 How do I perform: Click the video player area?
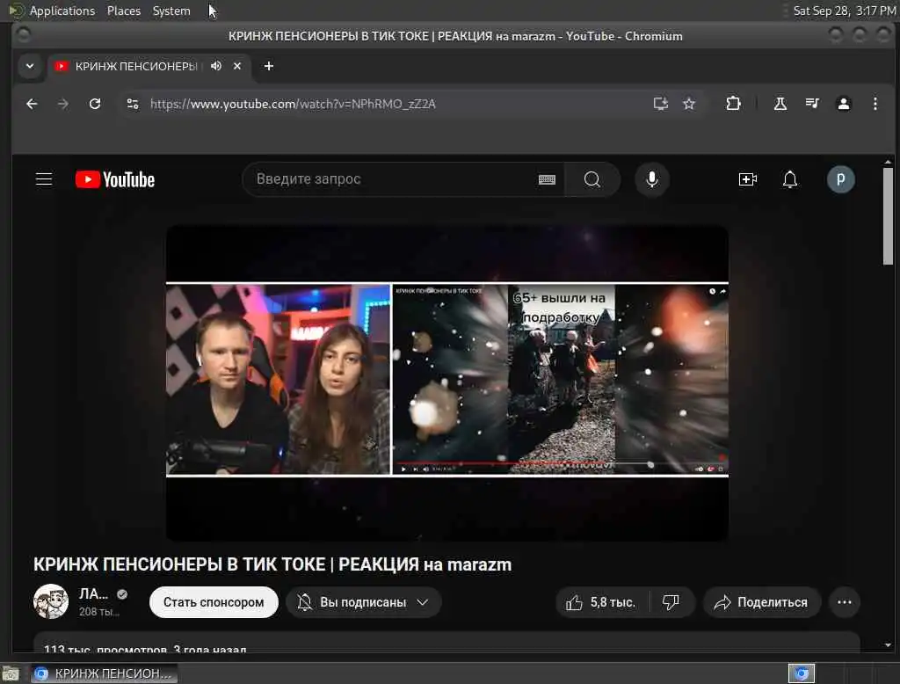tap(447, 382)
